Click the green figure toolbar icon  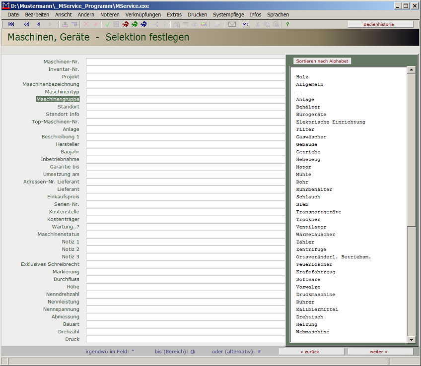coord(135,24)
